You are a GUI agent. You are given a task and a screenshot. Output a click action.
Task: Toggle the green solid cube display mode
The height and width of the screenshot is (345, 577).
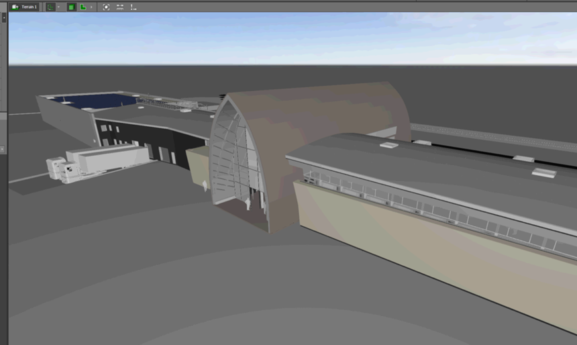point(71,7)
